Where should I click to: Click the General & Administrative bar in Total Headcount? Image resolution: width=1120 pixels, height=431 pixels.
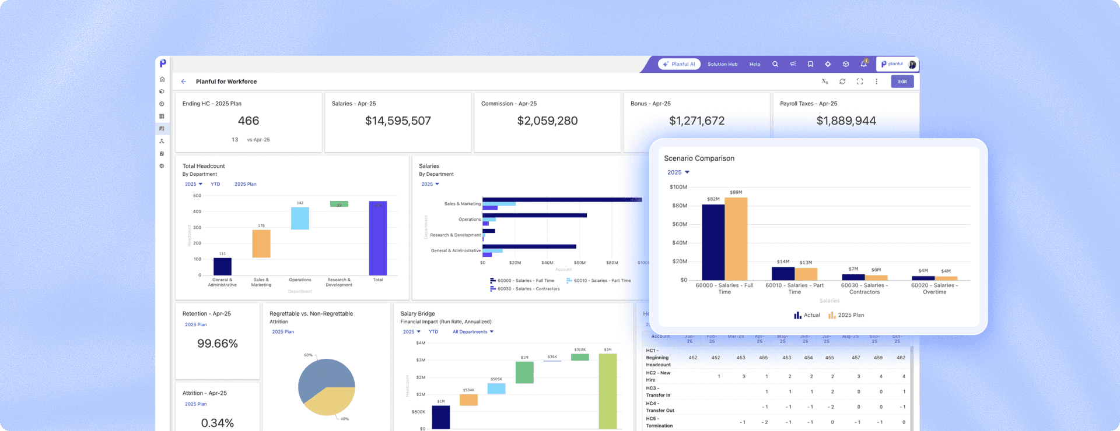(222, 267)
